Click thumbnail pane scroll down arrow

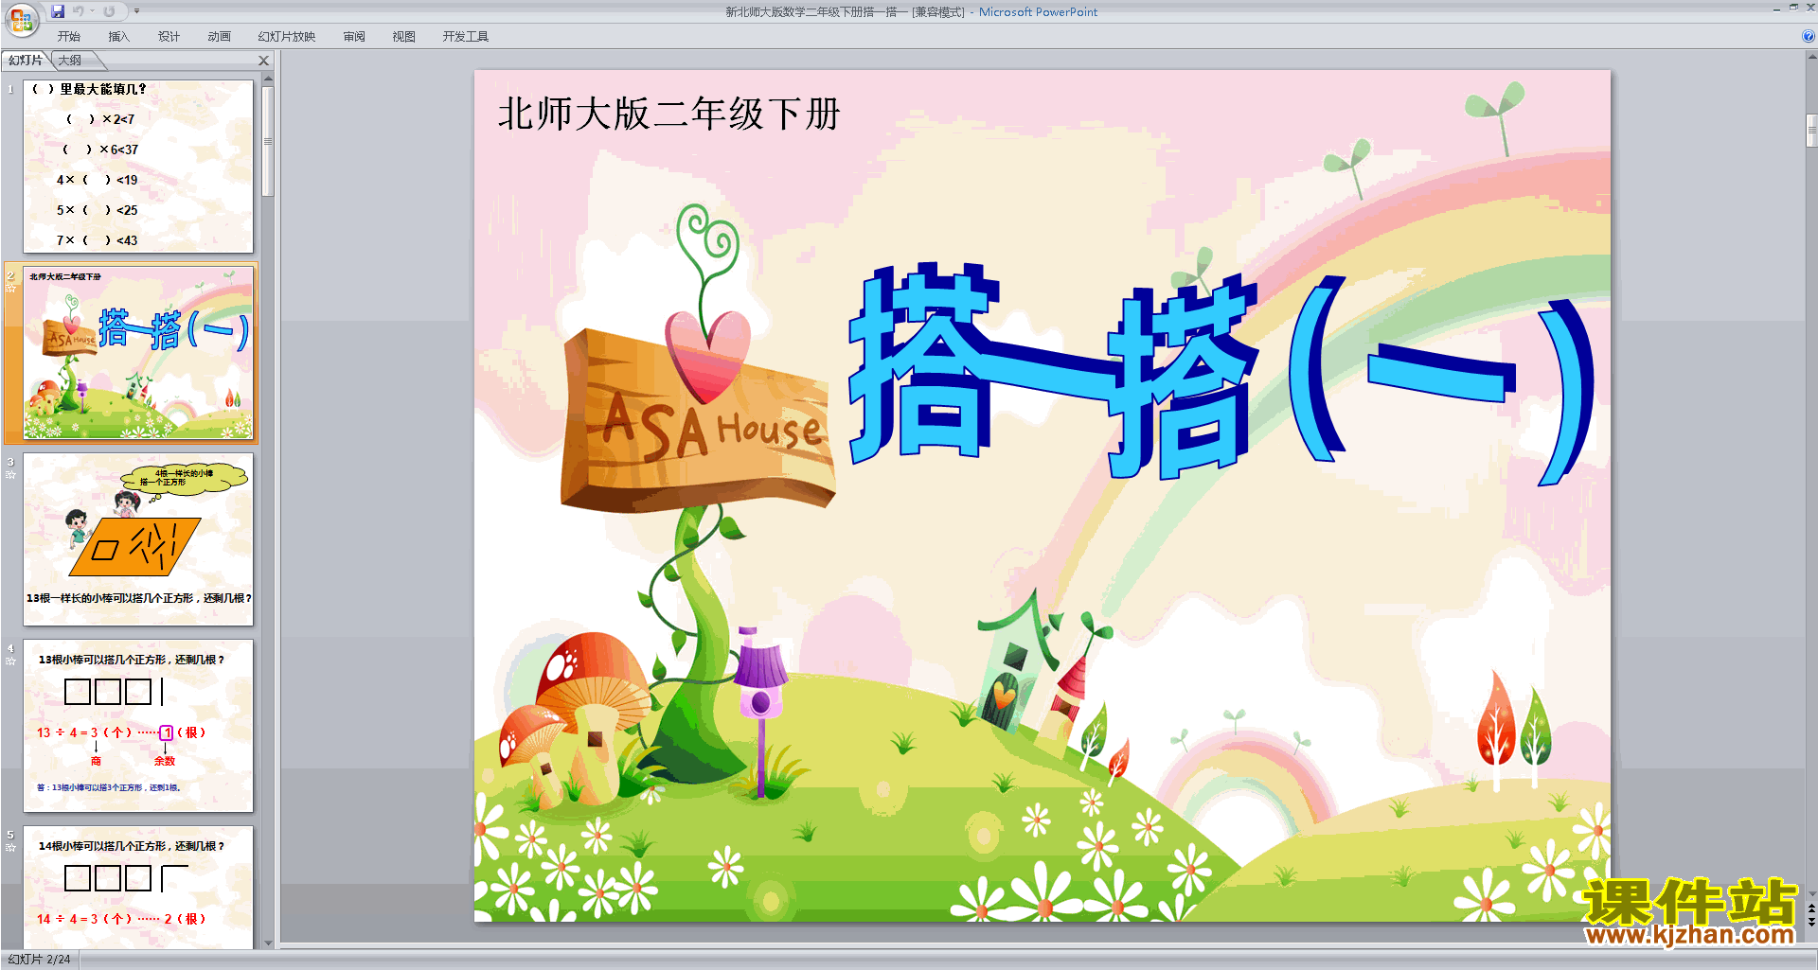pyautogui.click(x=268, y=943)
